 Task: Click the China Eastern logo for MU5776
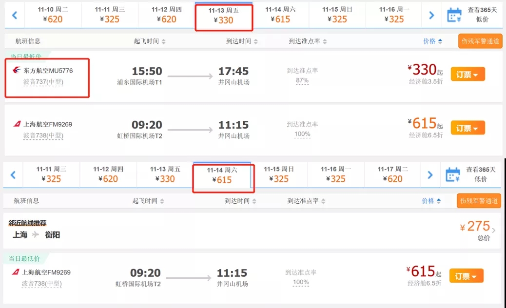[17, 70]
